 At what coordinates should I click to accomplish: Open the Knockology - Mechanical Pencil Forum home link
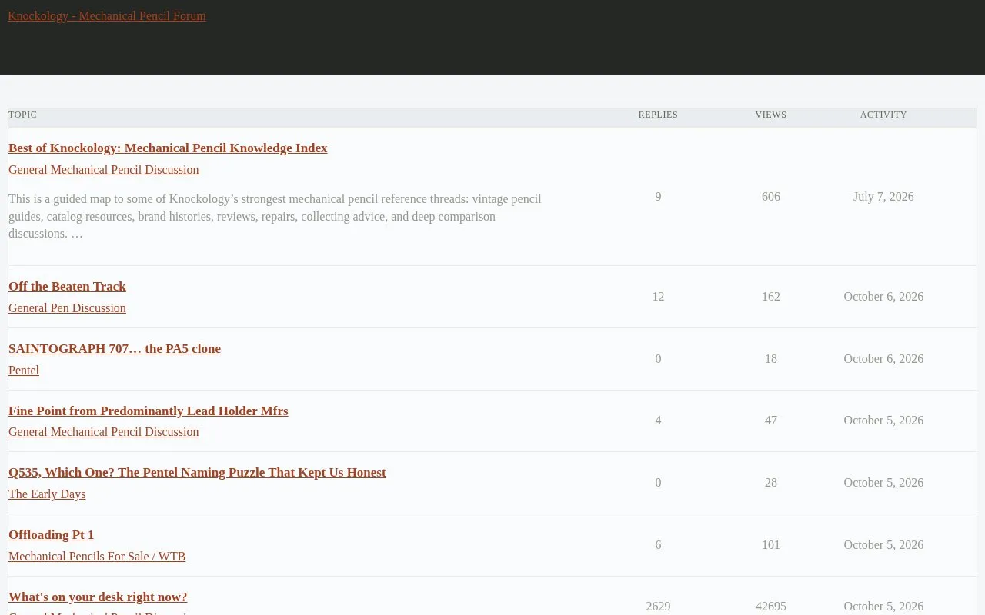click(107, 16)
